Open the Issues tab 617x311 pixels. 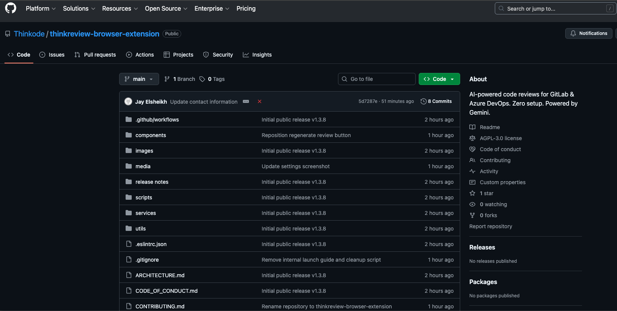(52, 55)
